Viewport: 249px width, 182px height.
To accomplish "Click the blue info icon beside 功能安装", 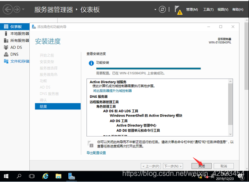I will tap(91, 63).
